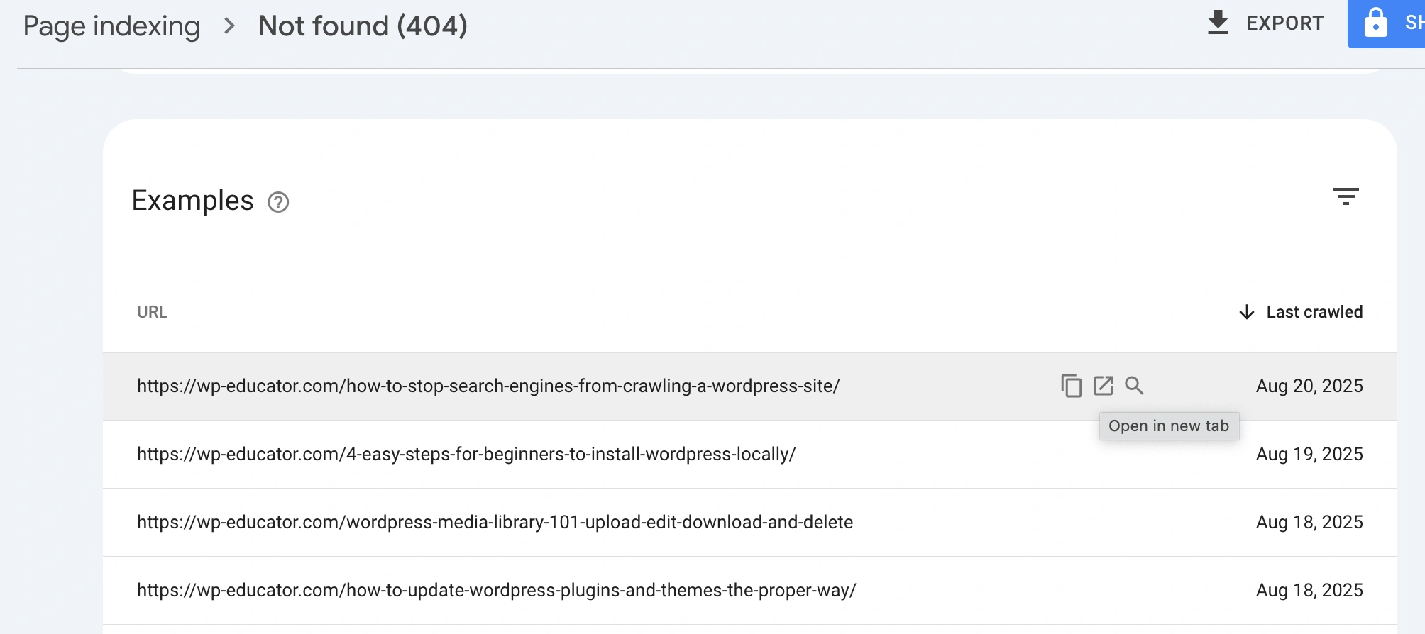Viewport: 1425px width, 634px height.
Task: Click the Not found (404) title
Action: tap(363, 26)
